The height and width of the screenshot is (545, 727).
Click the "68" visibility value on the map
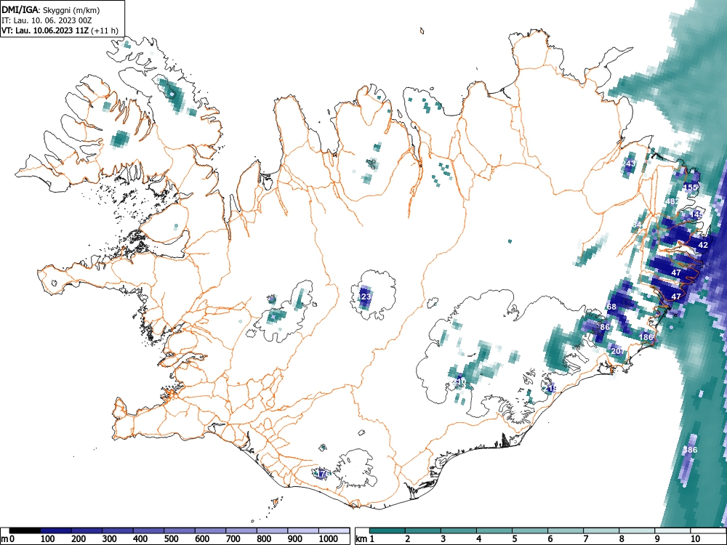coord(612,307)
